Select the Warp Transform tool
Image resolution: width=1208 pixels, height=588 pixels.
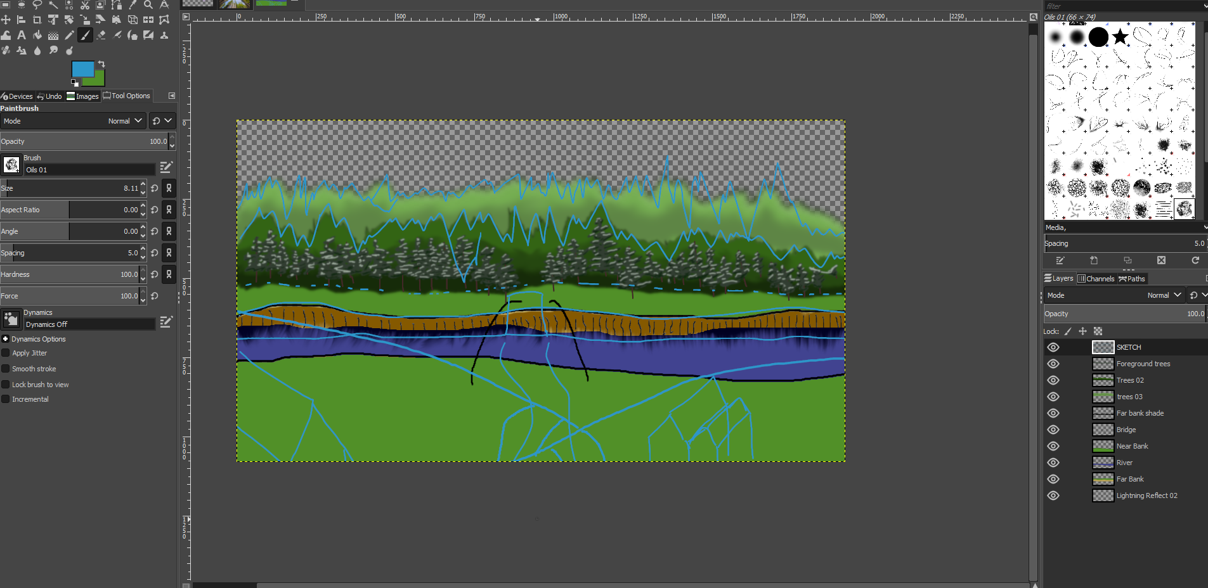click(x=6, y=35)
